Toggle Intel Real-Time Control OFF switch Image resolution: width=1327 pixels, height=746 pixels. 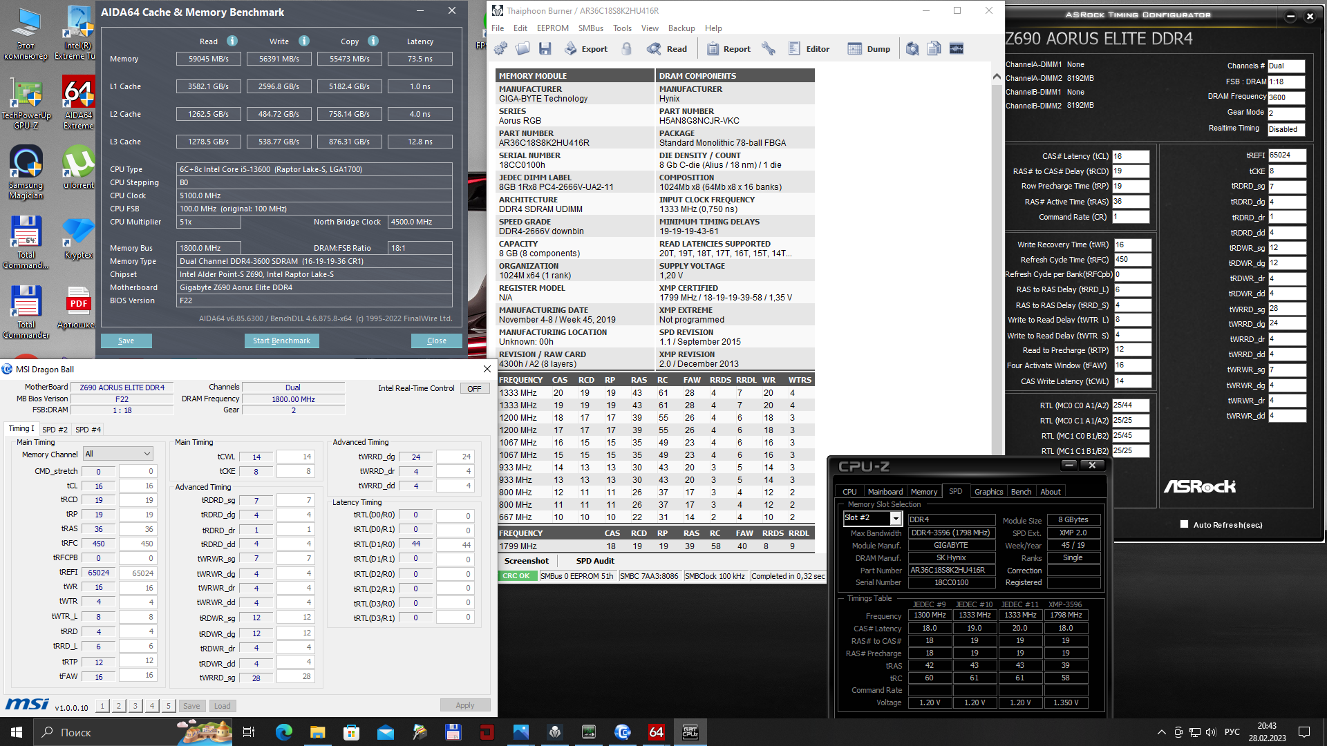click(x=474, y=389)
